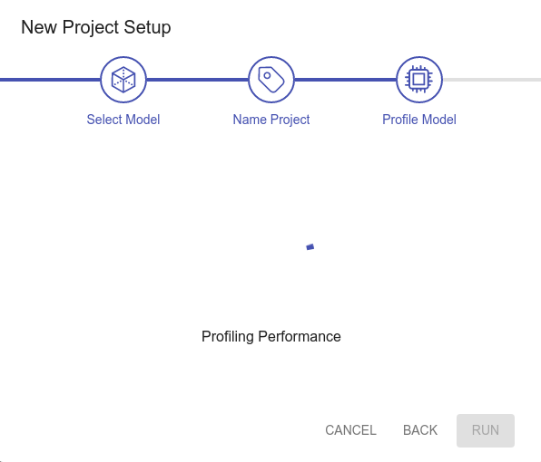Cancel the new project setup

(x=350, y=430)
